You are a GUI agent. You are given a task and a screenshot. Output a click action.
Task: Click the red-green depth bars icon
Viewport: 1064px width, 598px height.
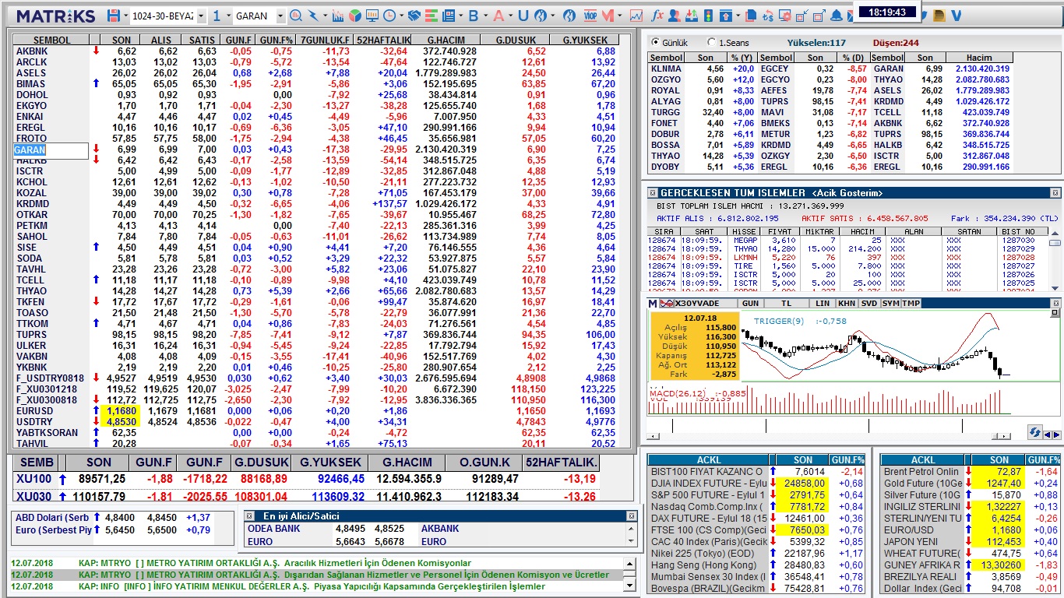(x=432, y=16)
